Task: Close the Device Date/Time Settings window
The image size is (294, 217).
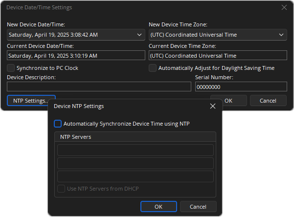Action: pyautogui.click(x=284, y=7)
